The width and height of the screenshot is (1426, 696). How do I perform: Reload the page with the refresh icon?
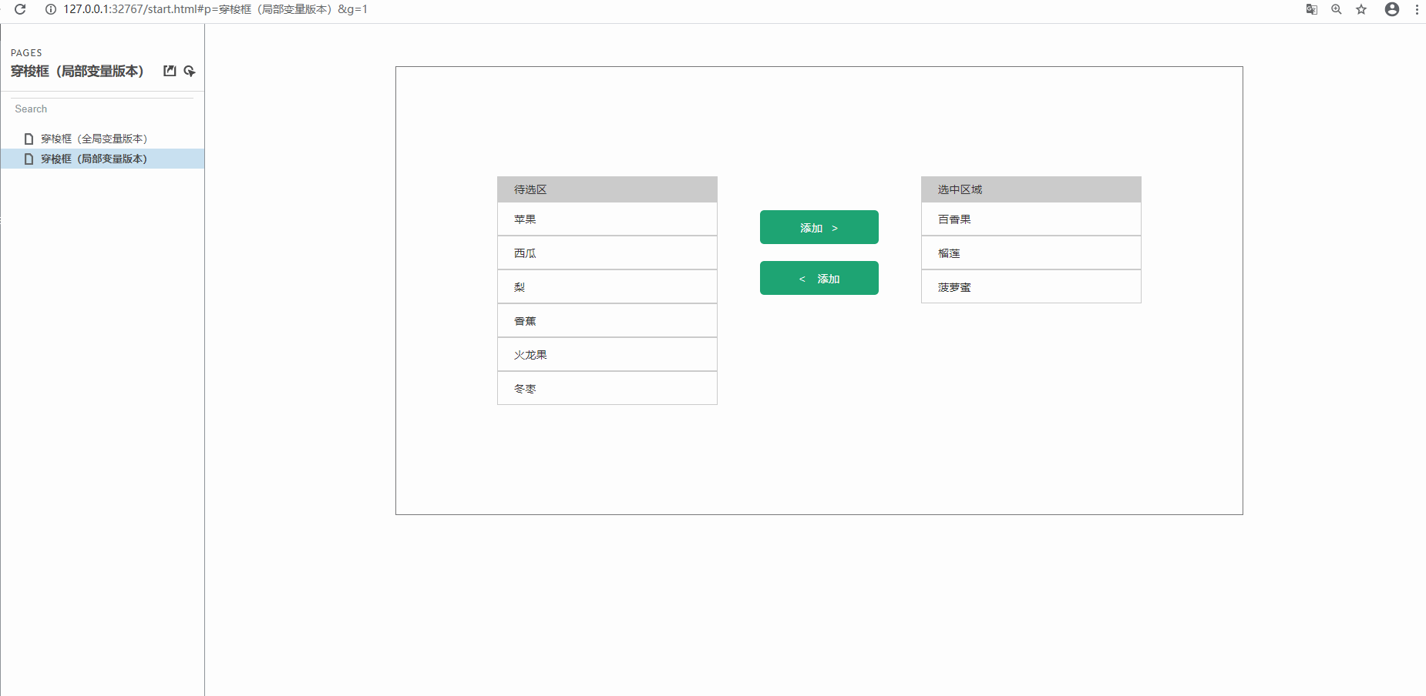(x=20, y=9)
